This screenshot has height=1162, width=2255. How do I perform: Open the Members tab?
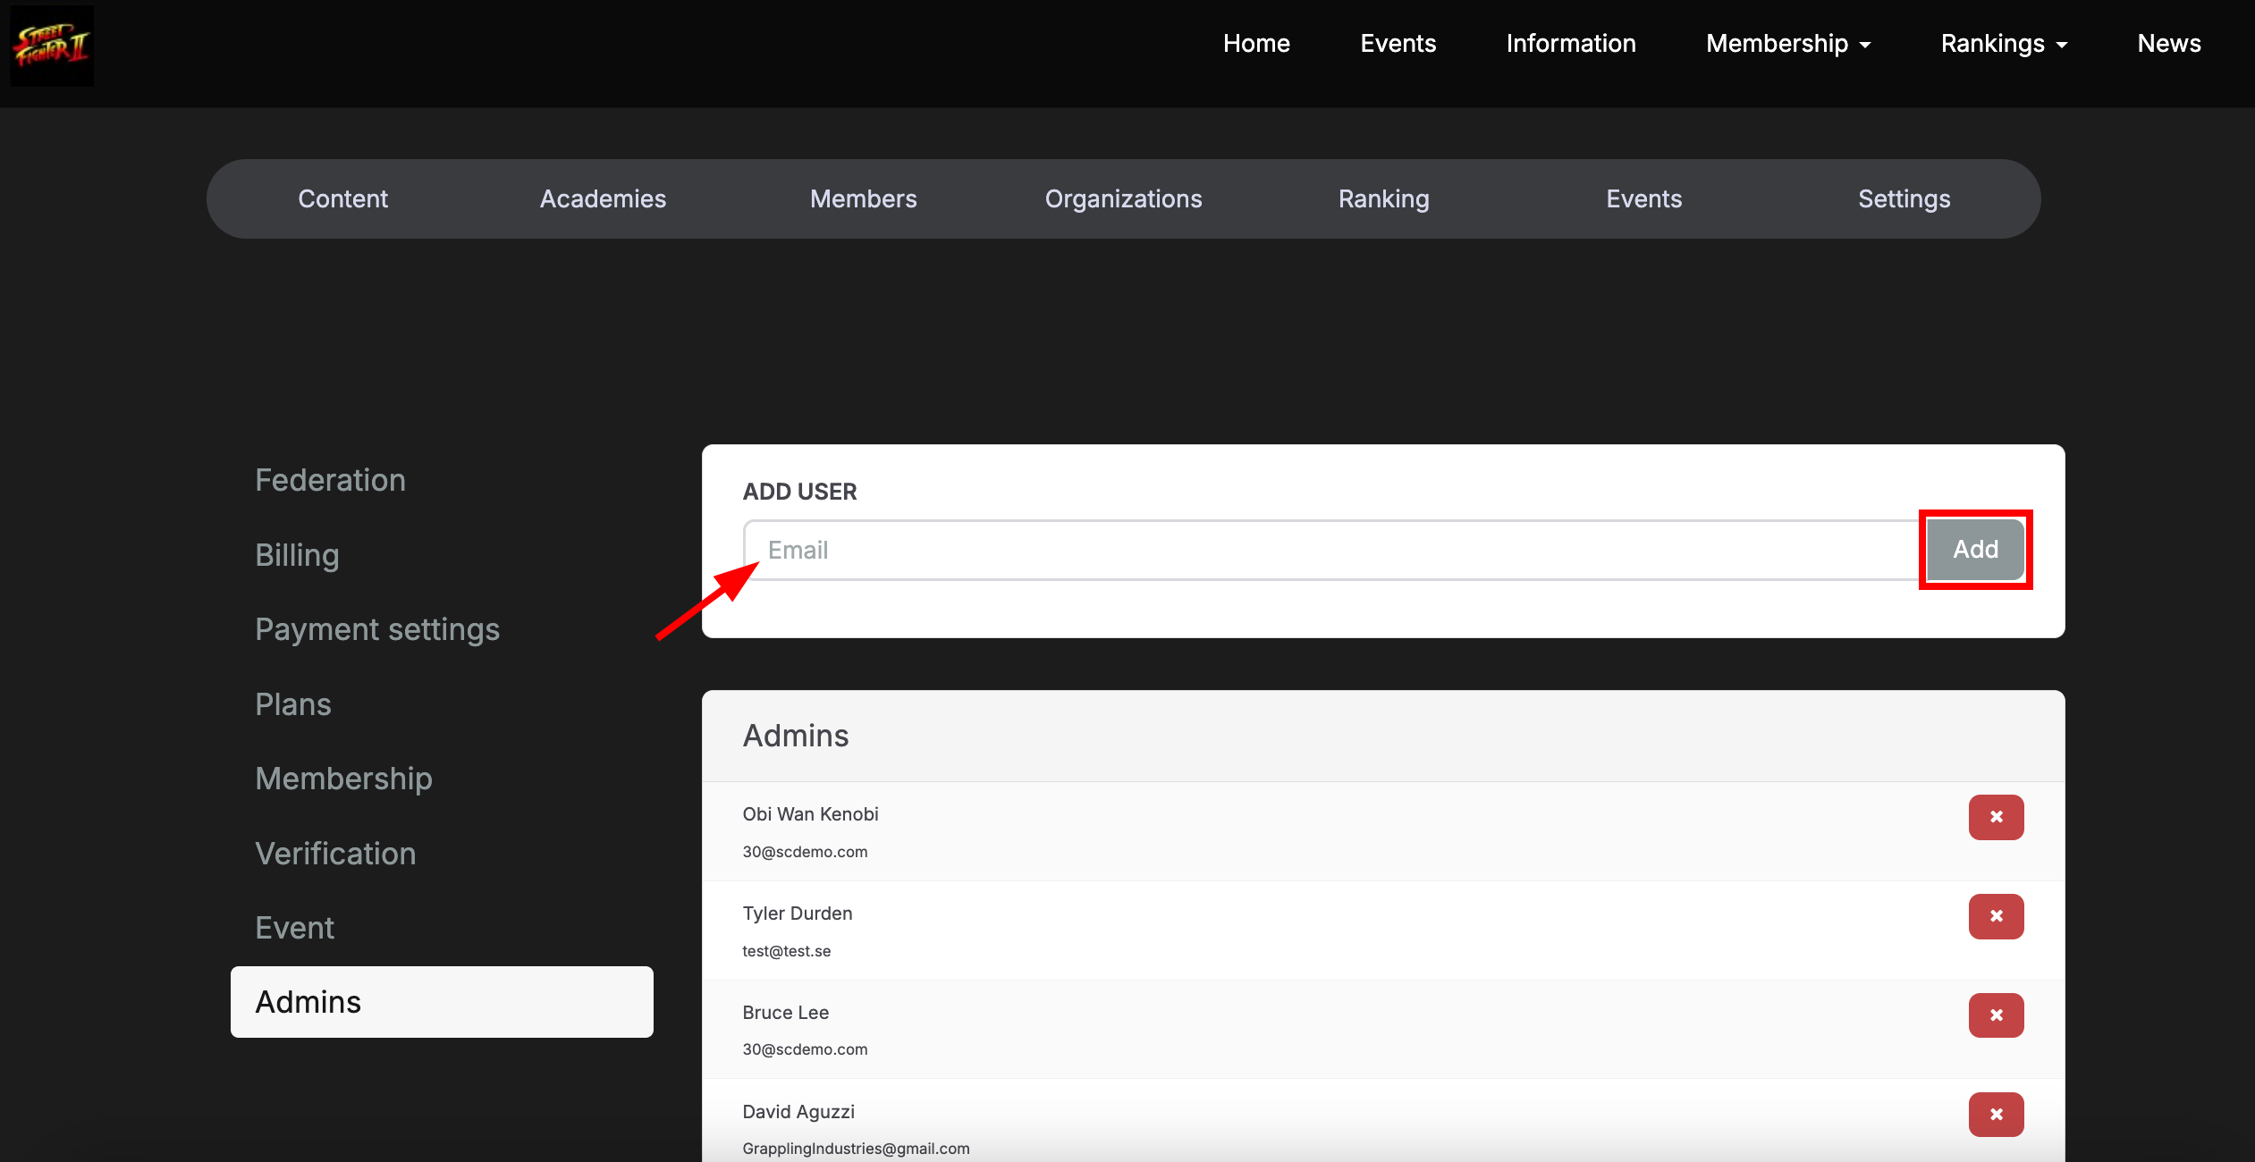coord(863,198)
